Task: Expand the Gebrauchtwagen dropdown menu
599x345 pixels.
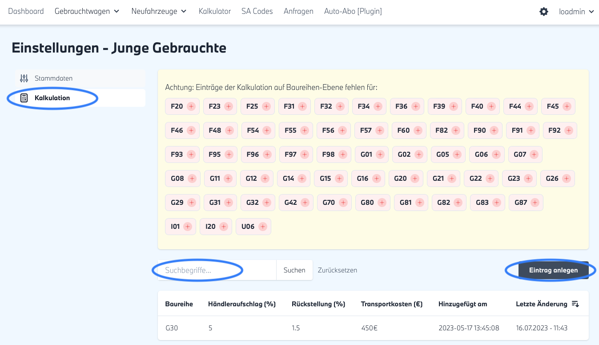Action: [87, 12]
